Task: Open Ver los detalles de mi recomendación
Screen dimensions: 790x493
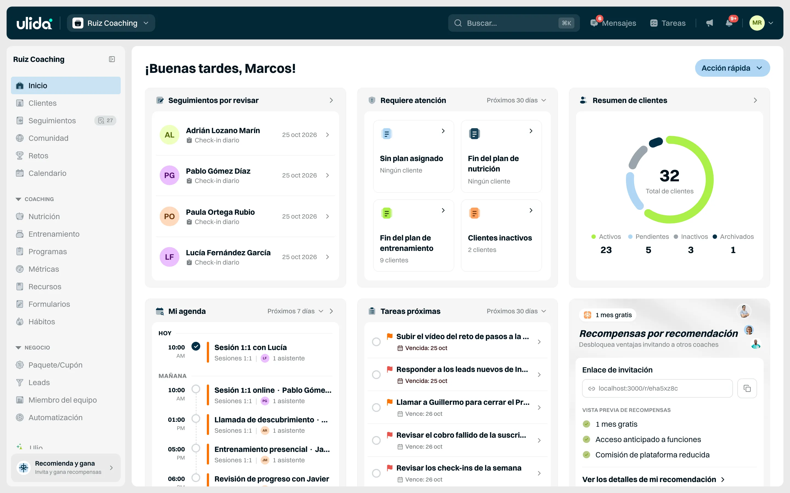Action: [x=654, y=479]
